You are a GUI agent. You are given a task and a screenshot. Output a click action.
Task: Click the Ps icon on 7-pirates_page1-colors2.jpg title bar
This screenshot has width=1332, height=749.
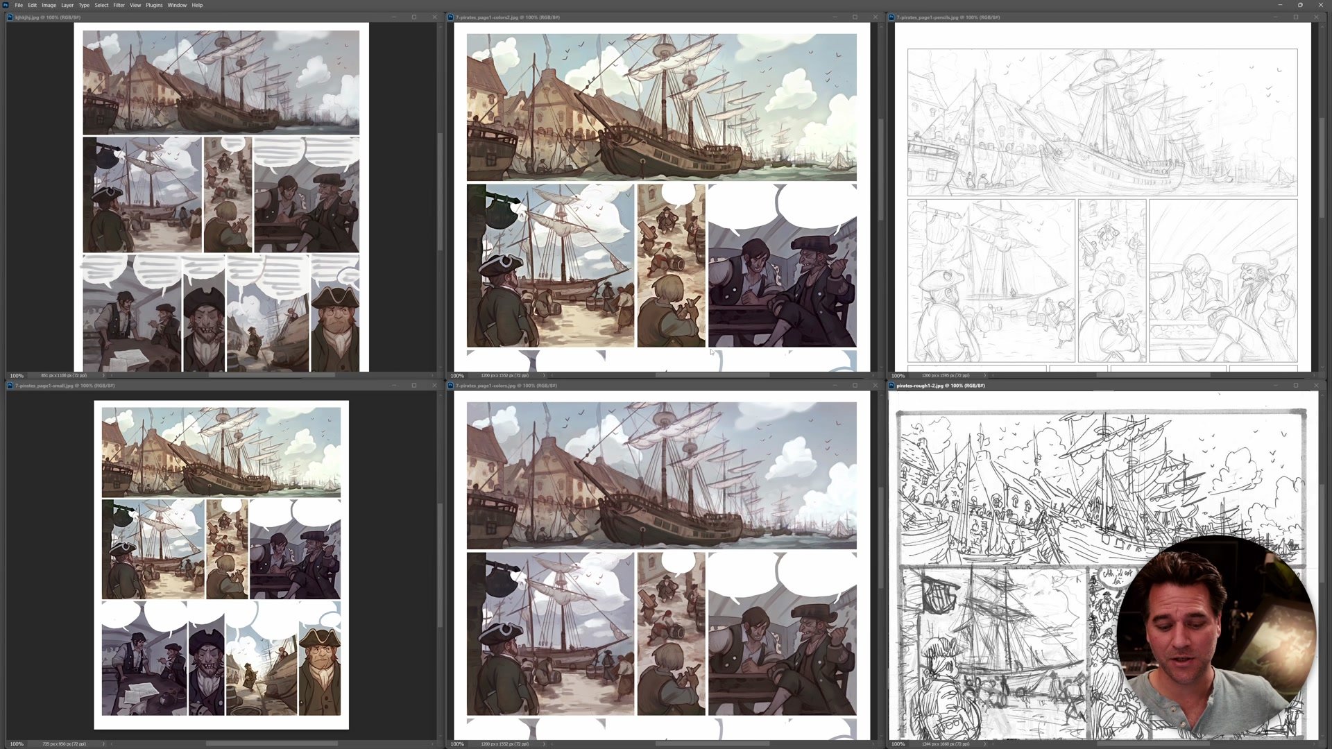pyautogui.click(x=451, y=17)
